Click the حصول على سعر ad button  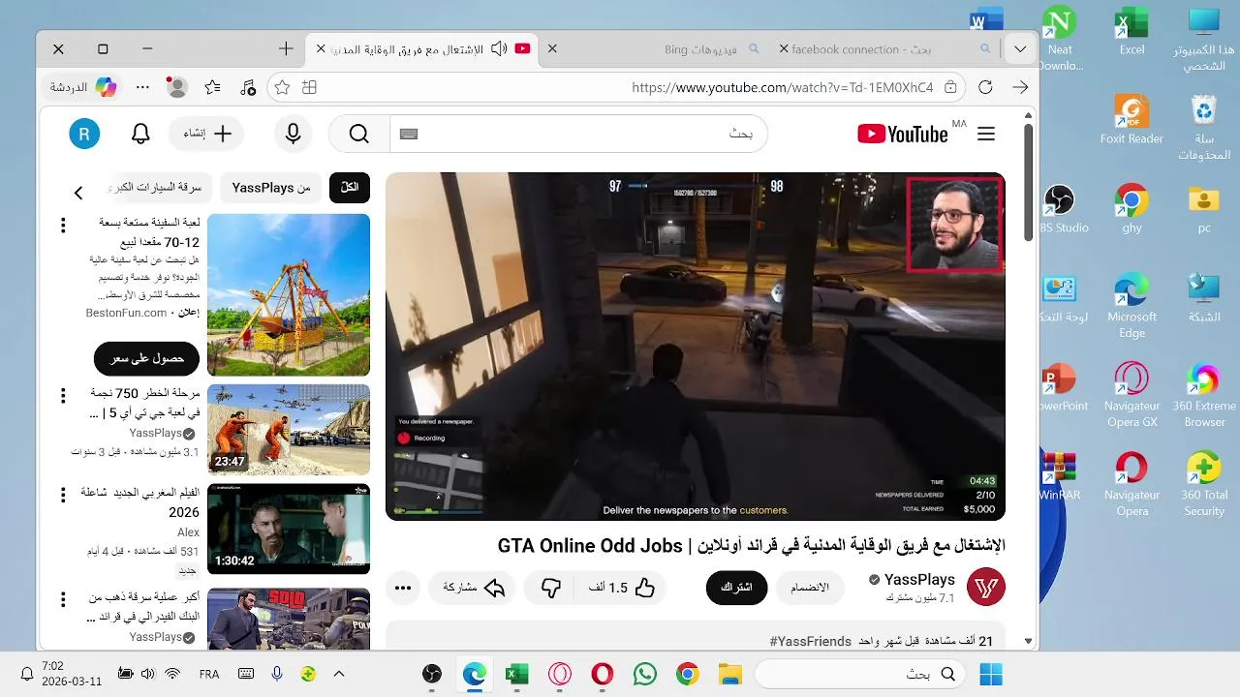point(146,358)
